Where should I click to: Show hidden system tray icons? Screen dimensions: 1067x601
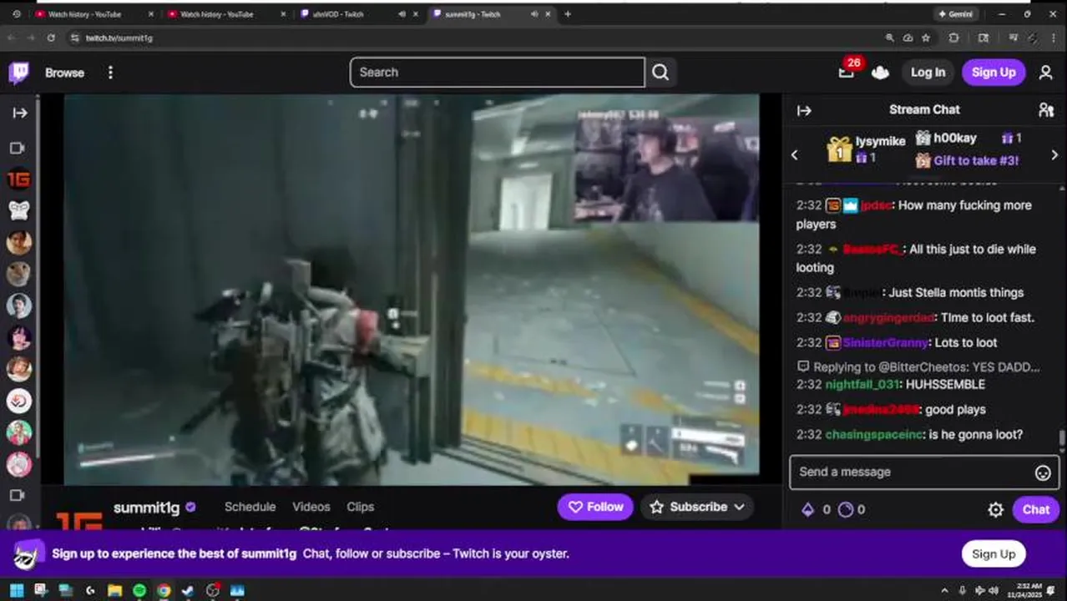pyautogui.click(x=944, y=591)
